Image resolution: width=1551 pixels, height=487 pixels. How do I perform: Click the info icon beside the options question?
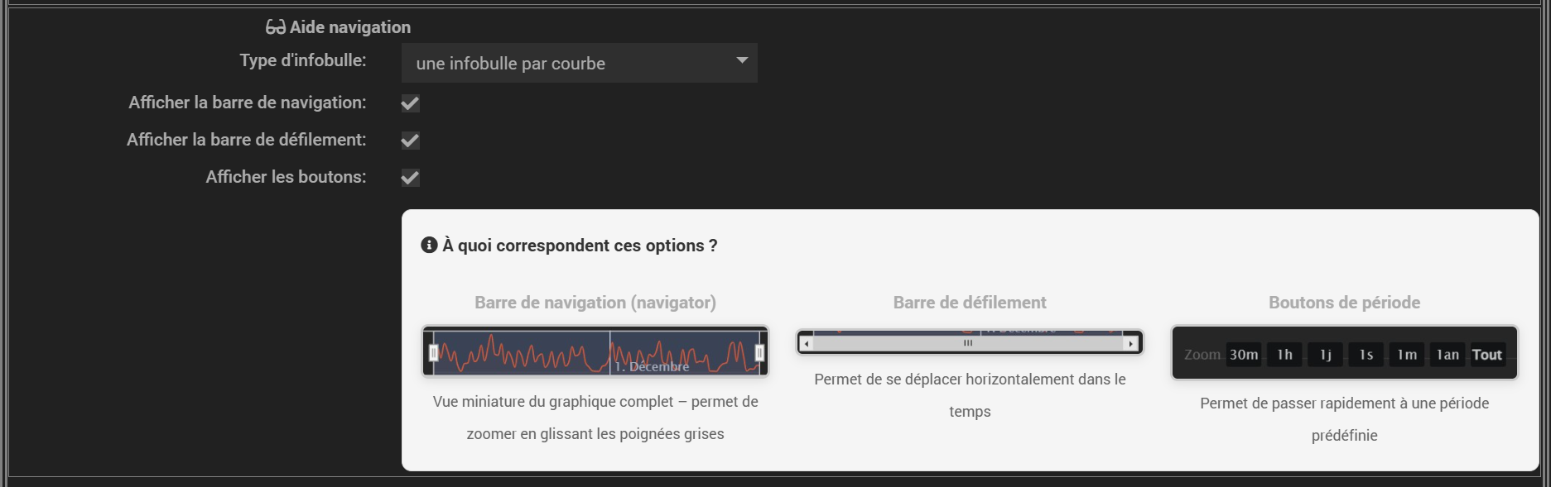(x=429, y=245)
